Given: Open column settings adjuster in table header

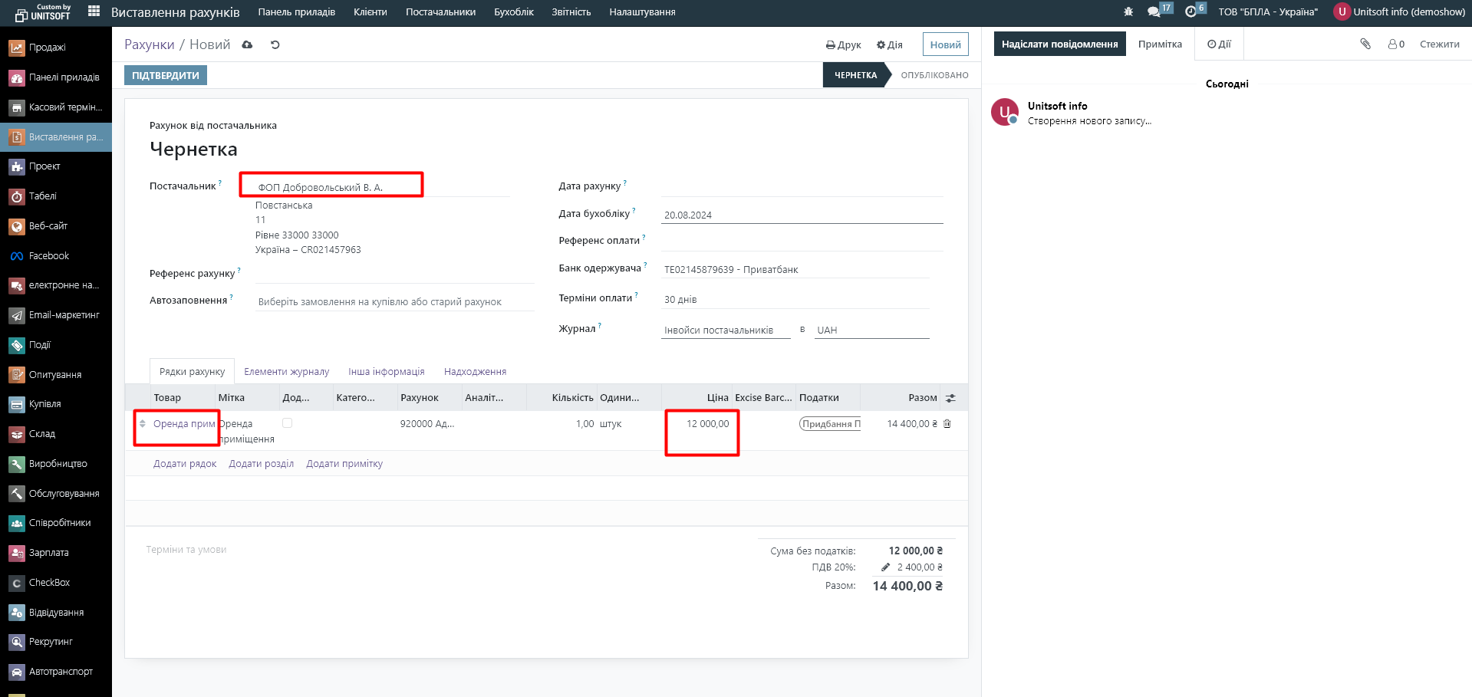Looking at the screenshot, I should click(x=950, y=398).
